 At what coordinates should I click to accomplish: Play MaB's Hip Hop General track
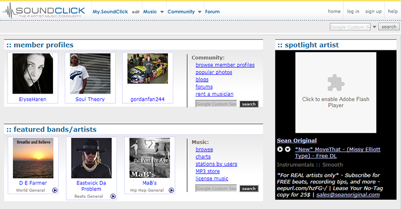(x=171, y=190)
